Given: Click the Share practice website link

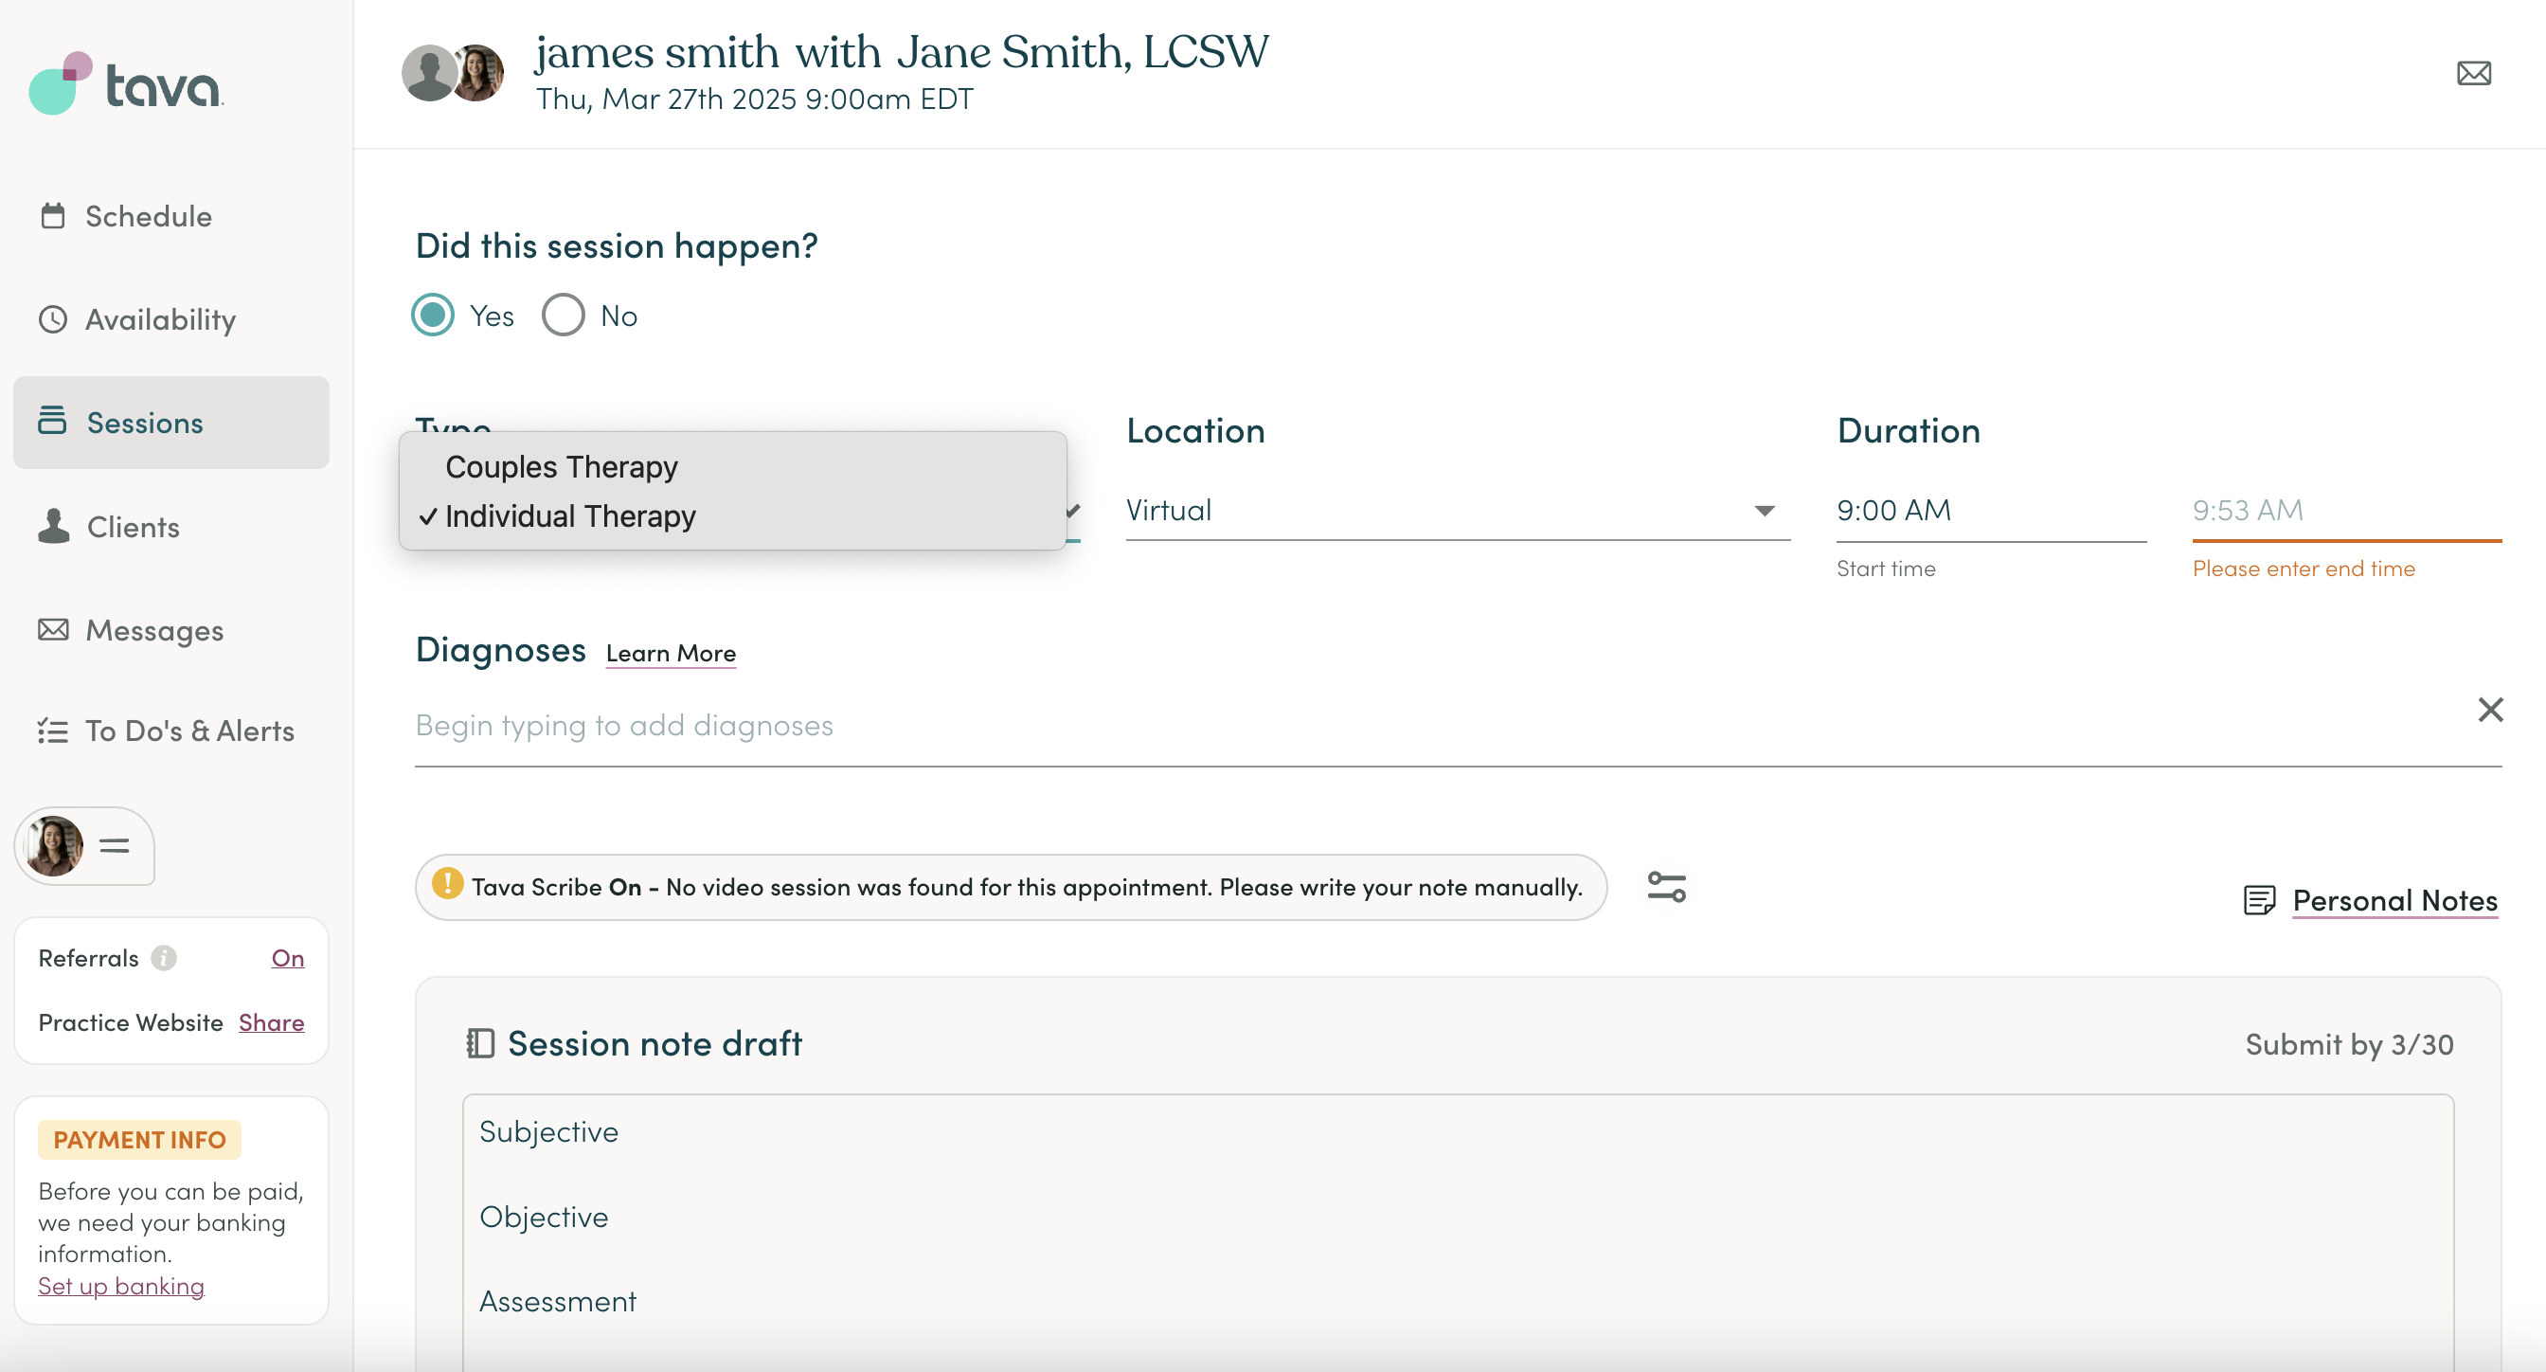Looking at the screenshot, I should (271, 1022).
